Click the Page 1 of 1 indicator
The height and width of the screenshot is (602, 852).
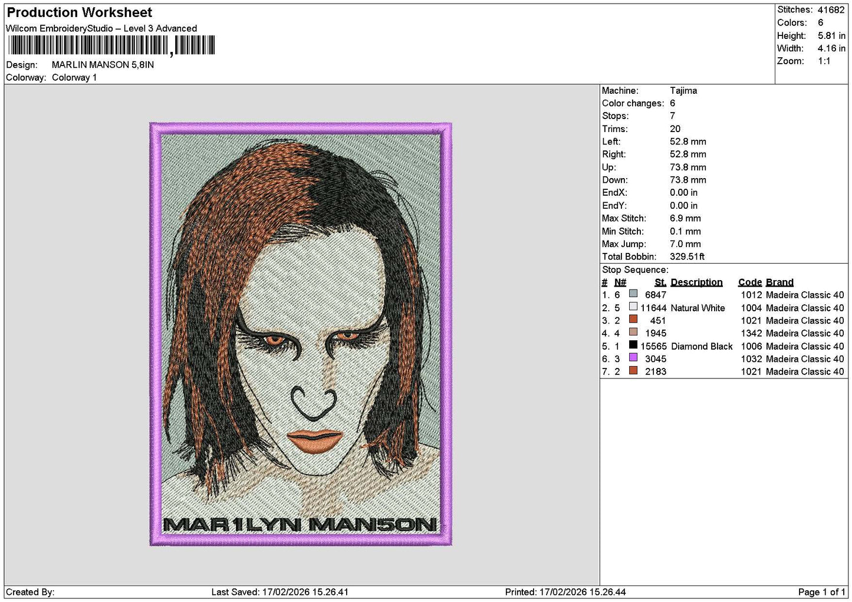pyautogui.click(x=821, y=592)
